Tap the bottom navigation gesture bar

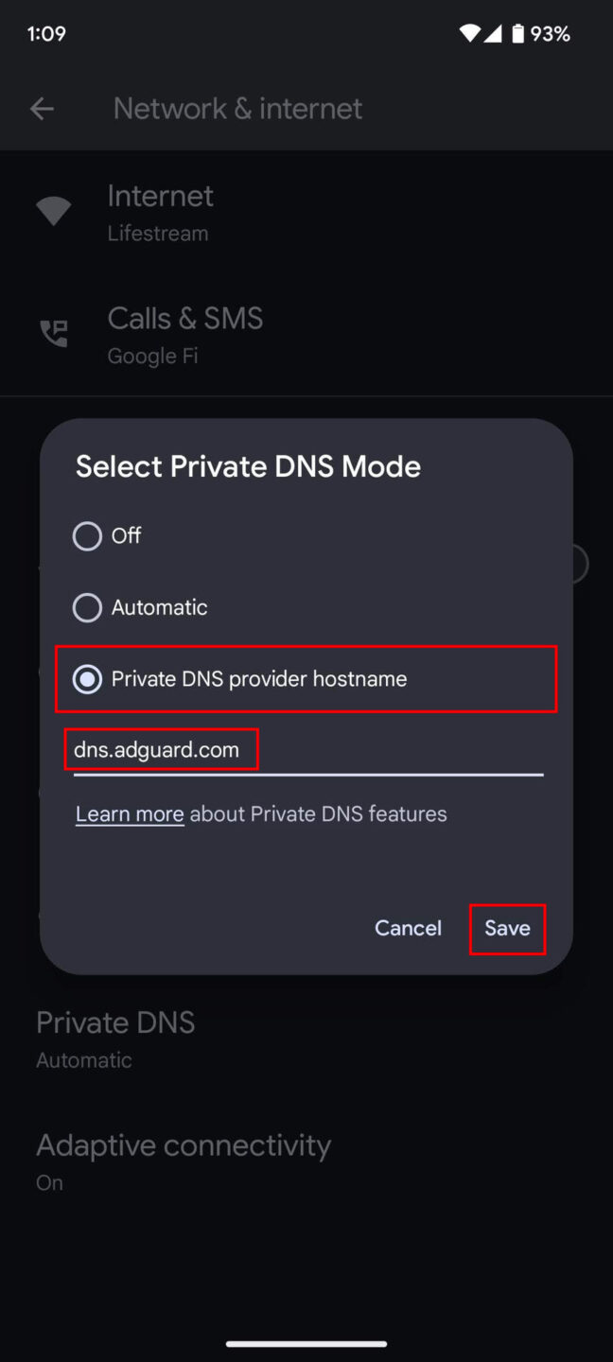click(306, 1343)
